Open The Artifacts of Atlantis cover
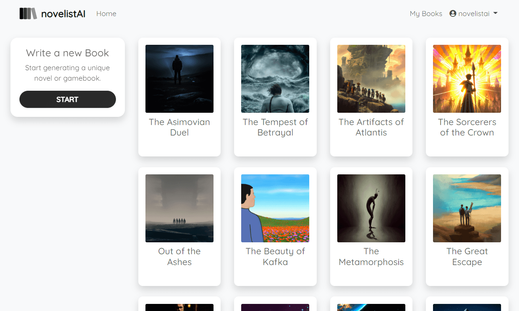The width and height of the screenshot is (519, 311). click(371, 79)
